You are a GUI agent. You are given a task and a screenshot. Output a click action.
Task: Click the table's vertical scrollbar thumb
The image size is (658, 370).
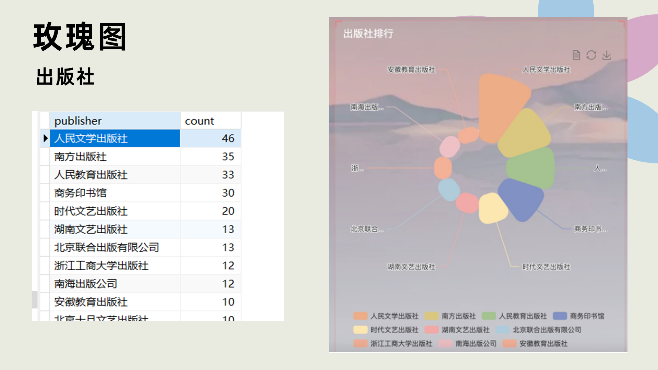pyautogui.click(x=35, y=300)
